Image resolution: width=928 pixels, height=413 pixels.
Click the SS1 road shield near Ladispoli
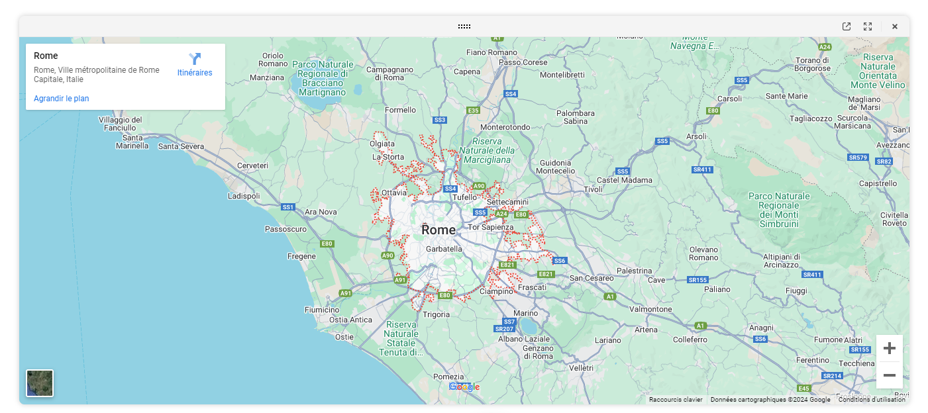click(287, 207)
